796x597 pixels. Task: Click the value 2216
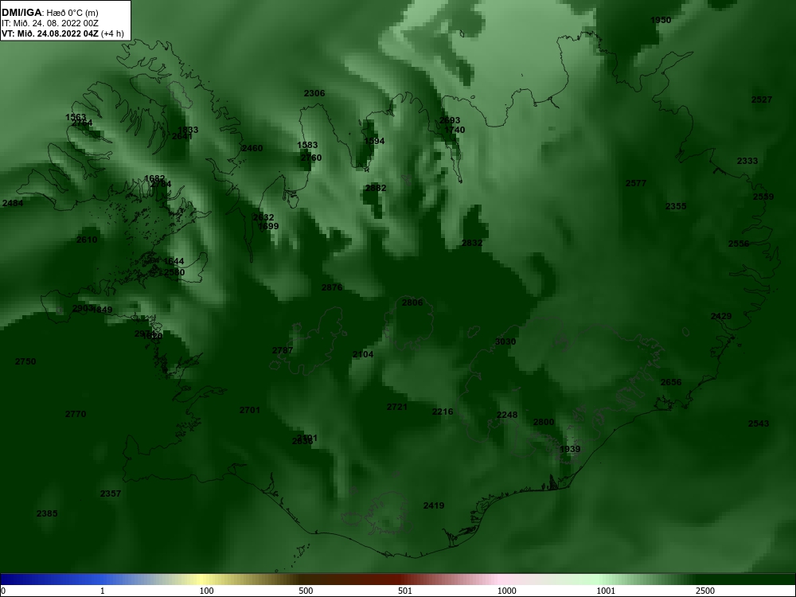tap(443, 412)
